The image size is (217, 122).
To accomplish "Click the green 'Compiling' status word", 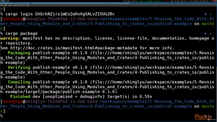I will [x=19, y=82].
